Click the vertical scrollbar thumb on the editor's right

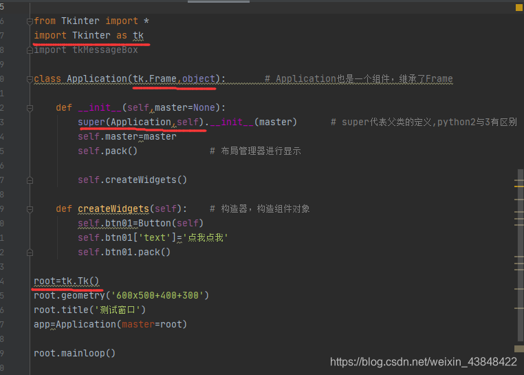click(x=521, y=256)
